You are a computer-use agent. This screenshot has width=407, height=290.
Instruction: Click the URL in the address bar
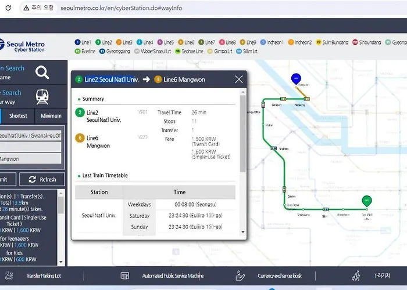pyautogui.click(x=121, y=8)
